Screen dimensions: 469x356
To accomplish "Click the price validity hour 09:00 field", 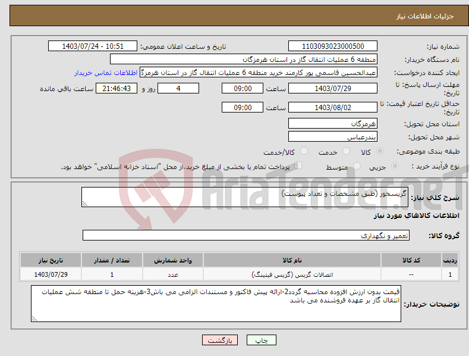I will click(243, 107).
